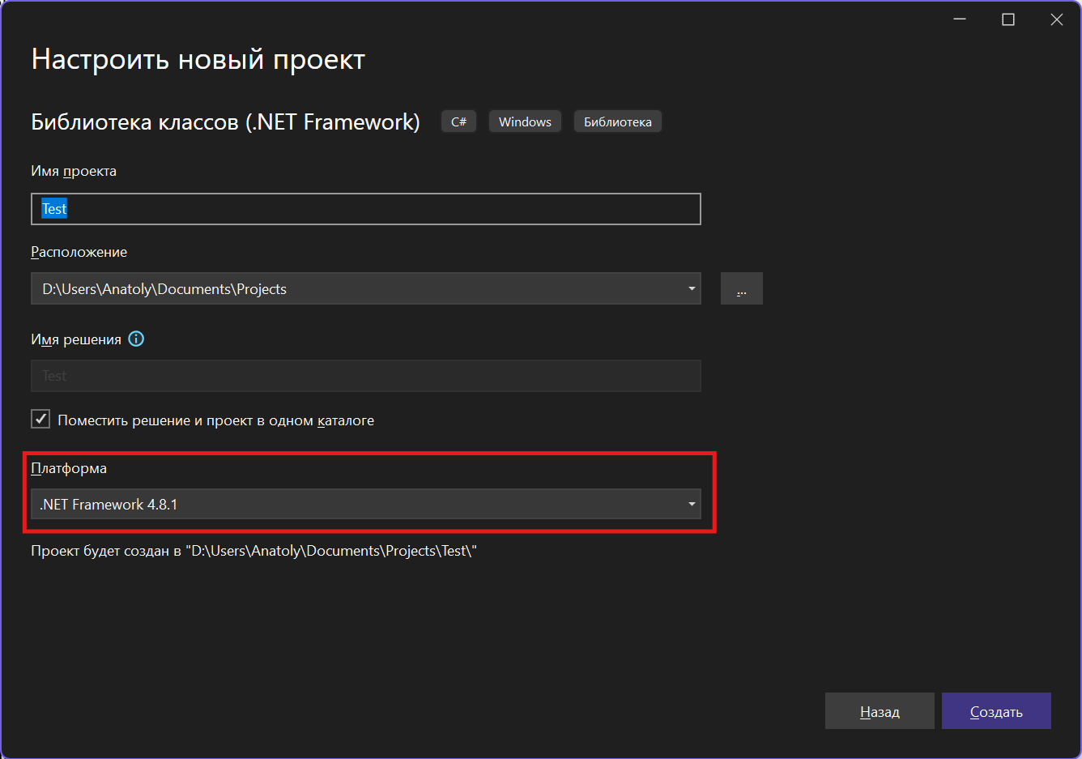Click the Windows platform tag
The height and width of the screenshot is (759, 1082).
click(524, 121)
